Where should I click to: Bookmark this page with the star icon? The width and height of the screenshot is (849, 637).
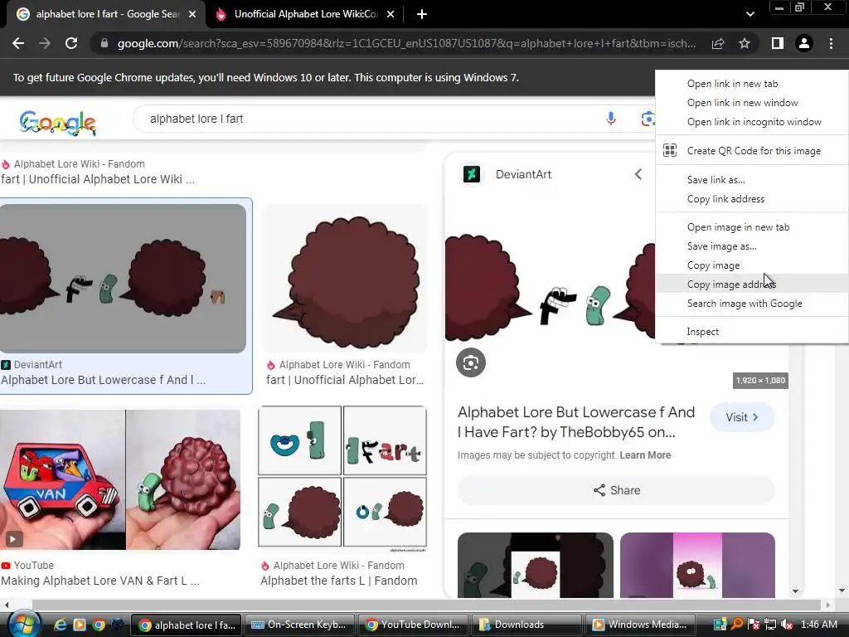pyautogui.click(x=745, y=43)
